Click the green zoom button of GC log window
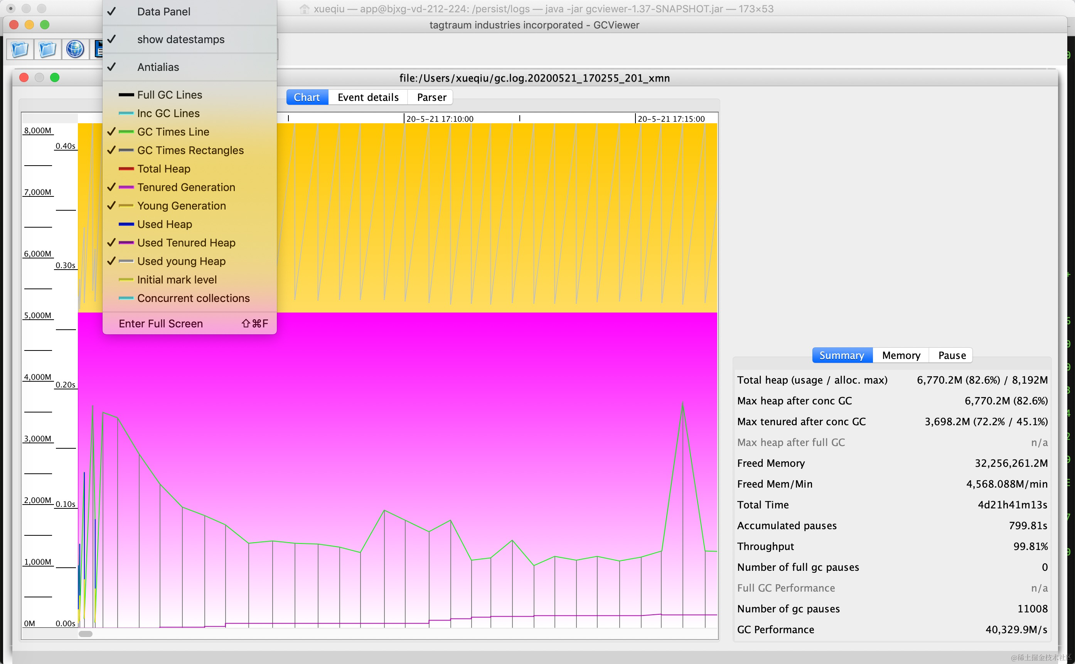Viewport: 1075px width, 664px height. point(54,78)
